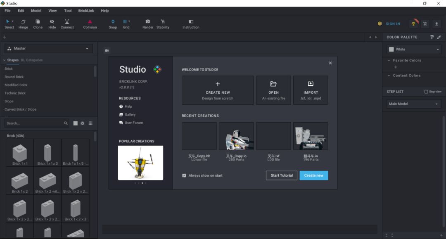Image resolution: width=446 pixels, height=239 pixels.
Task: Activate the Hinge tool
Action: point(23,24)
